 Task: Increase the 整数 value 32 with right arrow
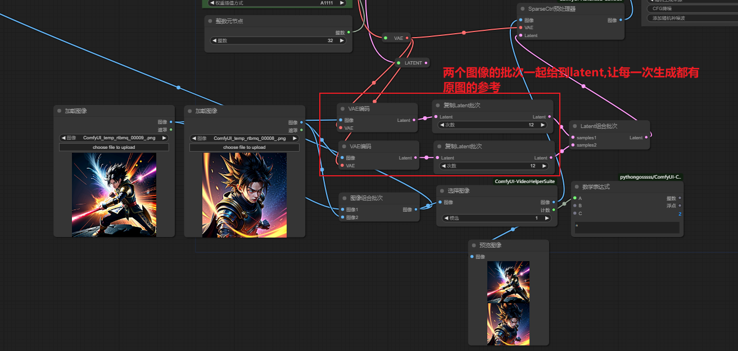[x=342, y=40]
